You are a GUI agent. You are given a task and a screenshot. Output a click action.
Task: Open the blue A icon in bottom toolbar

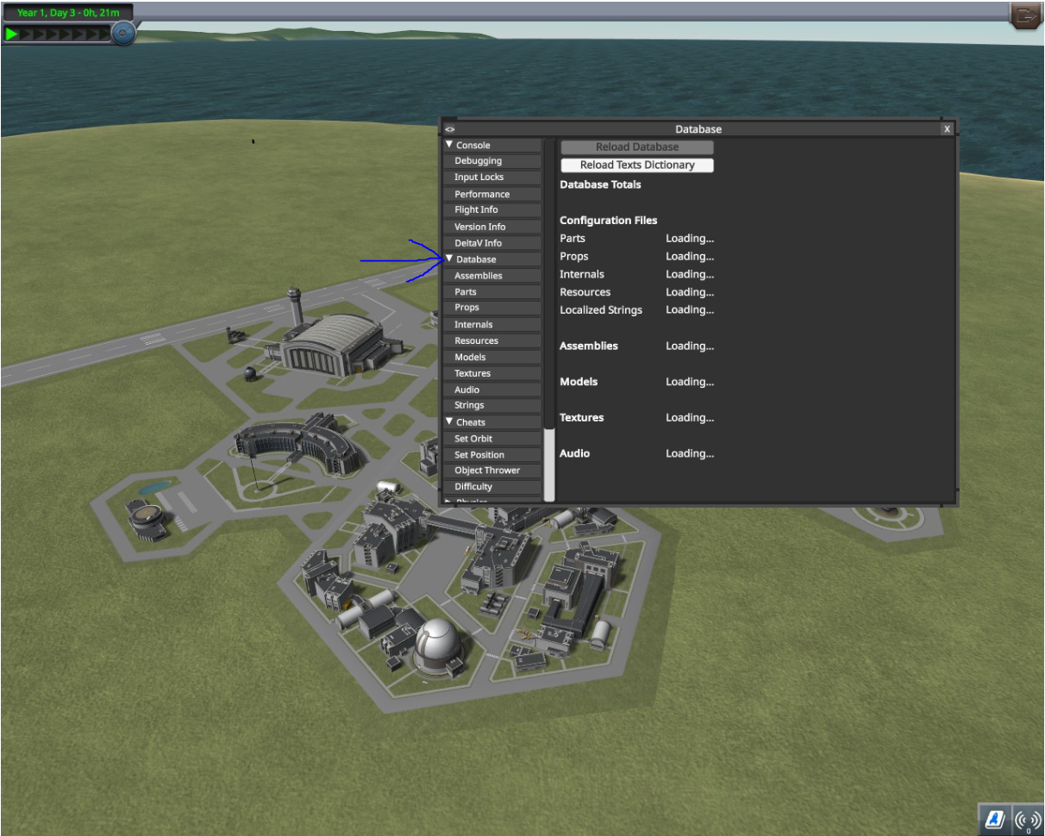click(994, 818)
